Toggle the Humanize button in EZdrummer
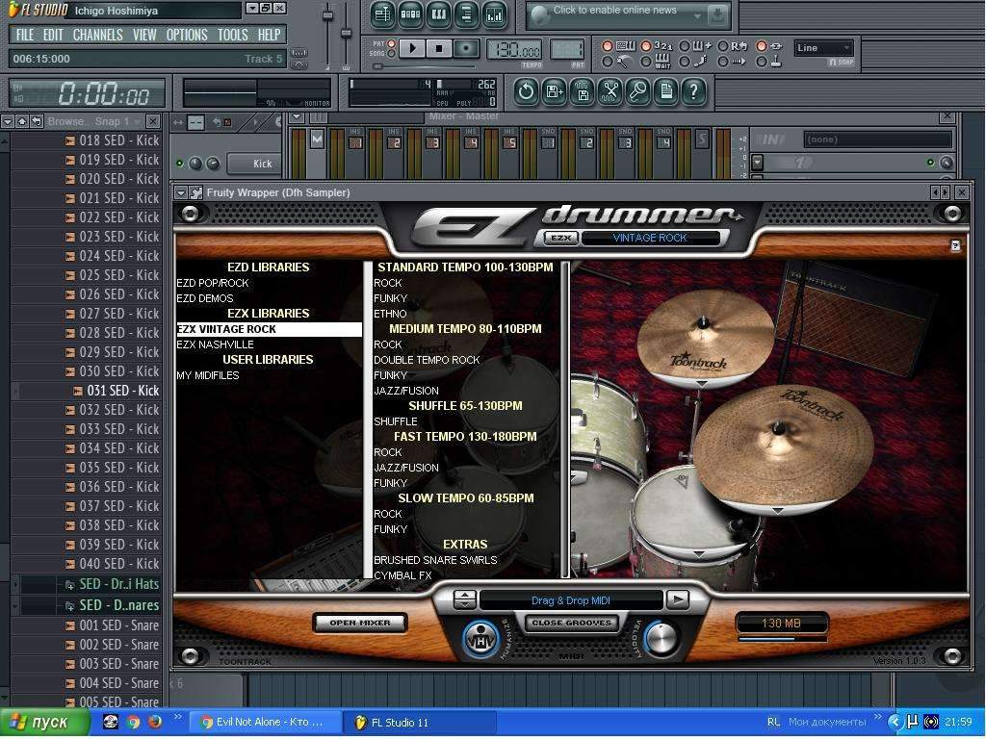The height and width of the screenshot is (739, 986). (480, 639)
